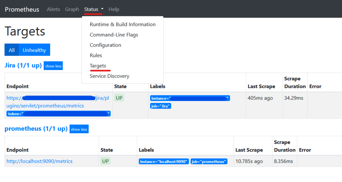Open the prometheus job heading link
Image resolution: width=342 pixels, height=182 pixels.
click(x=36, y=129)
